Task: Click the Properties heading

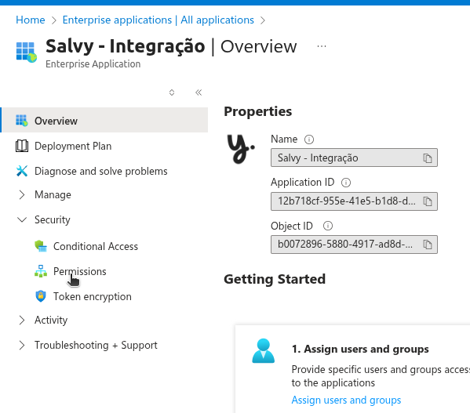Action: click(x=258, y=111)
